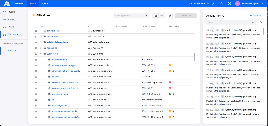
Task: Click the BWC Status column header
Action: [174, 27]
